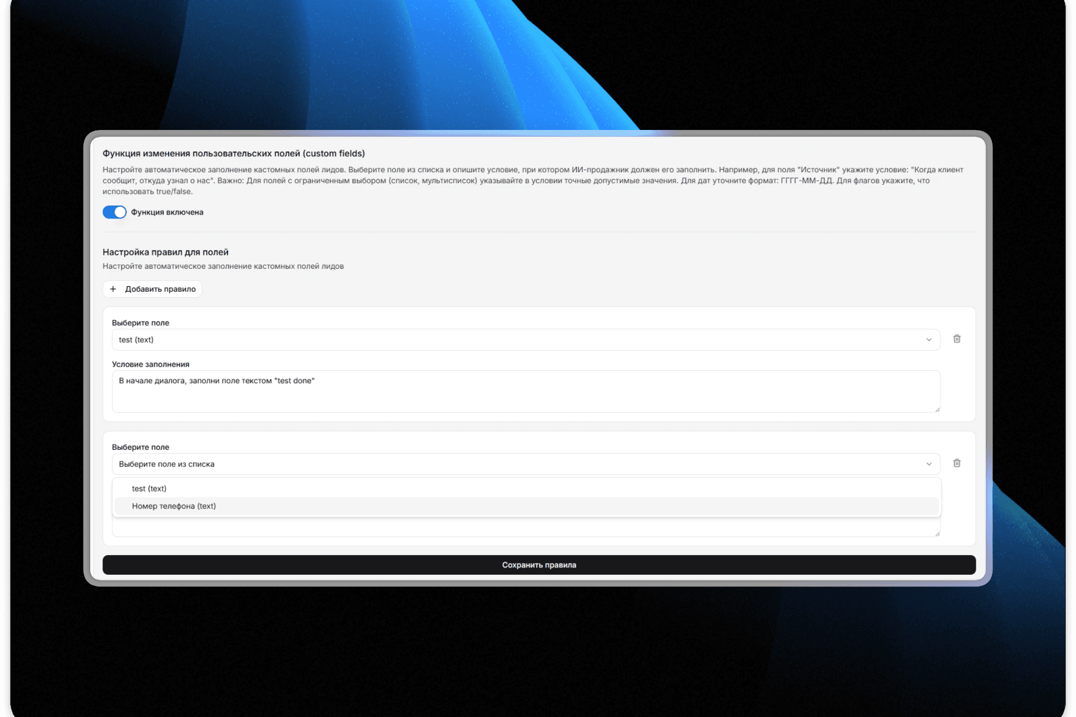Click "Сохранить правила" save button
Screen dimensions: 1076x717
(539, 565)
